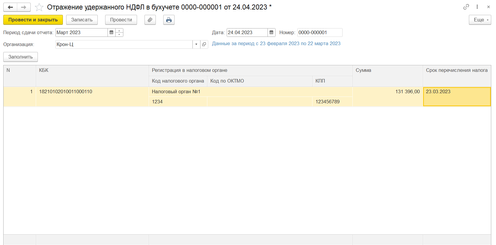Copy link to this document

pos(466,7)
